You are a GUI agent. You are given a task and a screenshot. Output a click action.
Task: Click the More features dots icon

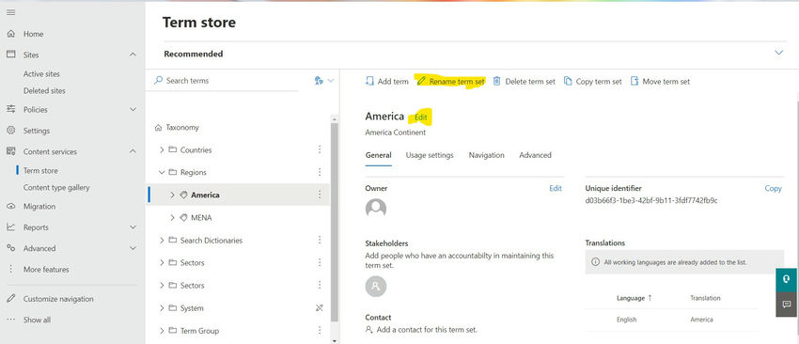(x=10, y=269)
